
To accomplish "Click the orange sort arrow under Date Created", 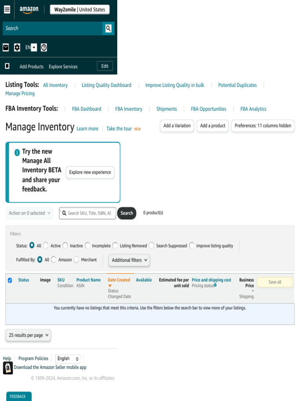I will 110,285.
